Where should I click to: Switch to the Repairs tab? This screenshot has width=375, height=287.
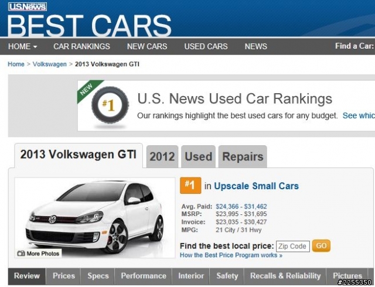coord(243,156)
